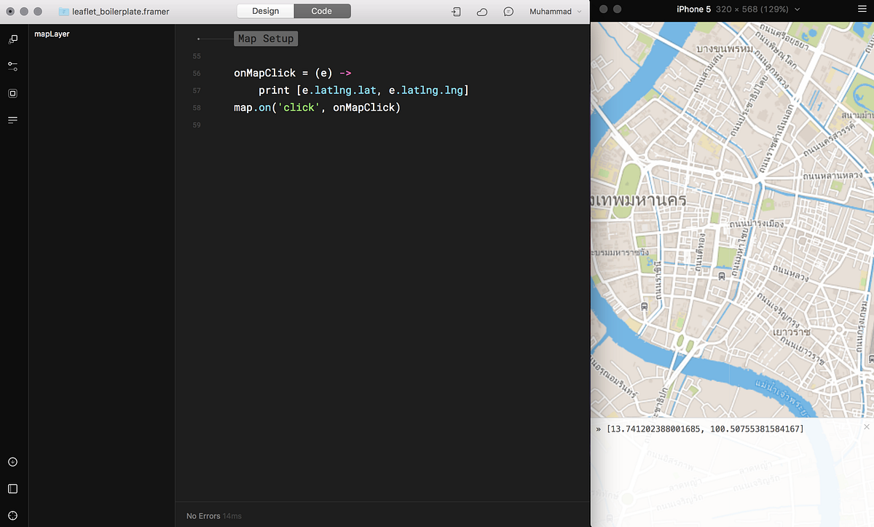
Task: Open the hamburger menu in the preview pane
Action: pyautogui.click(x=862, y=9)
